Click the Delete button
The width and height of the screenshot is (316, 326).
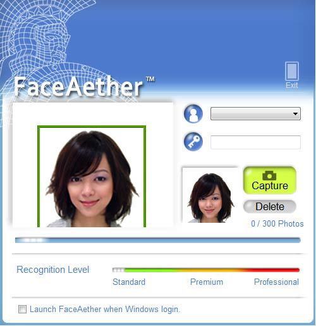coord(270,206)
